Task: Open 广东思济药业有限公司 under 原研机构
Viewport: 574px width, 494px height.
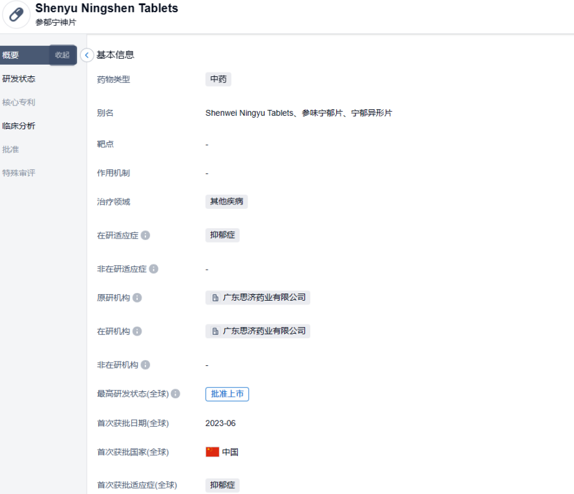Action: pos(258,298)
